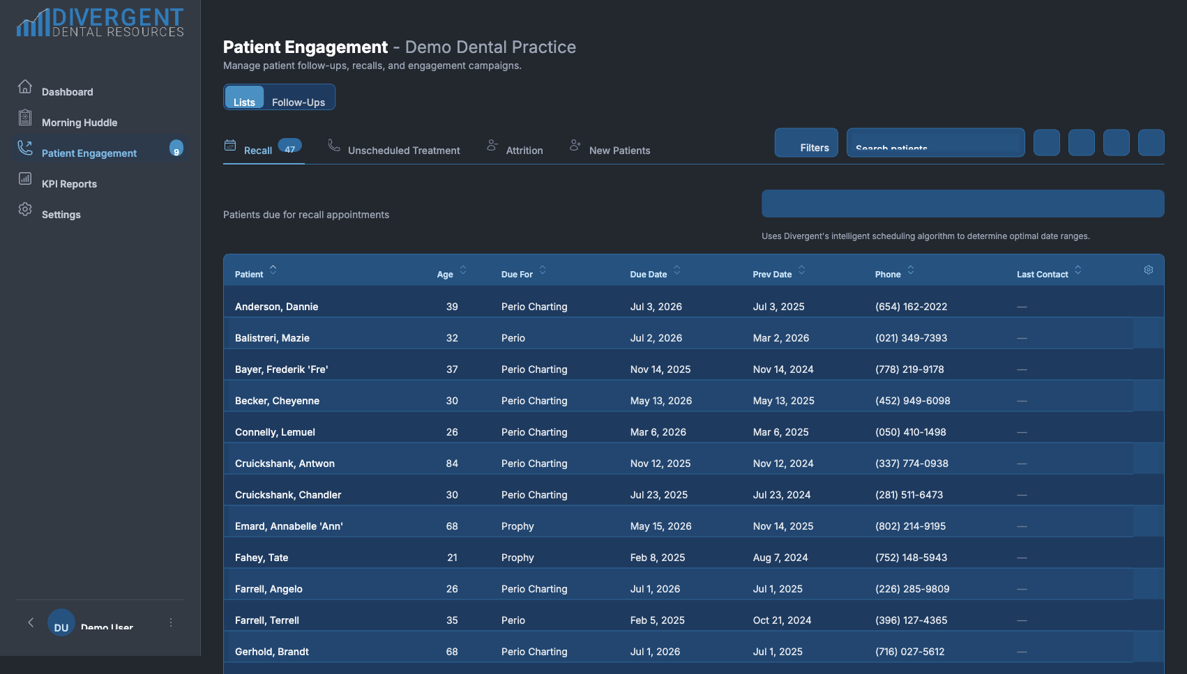Click patient Cruickshank, Chandler
Image resolution: width=1187 pixels, height=674 pixels.
288,495
